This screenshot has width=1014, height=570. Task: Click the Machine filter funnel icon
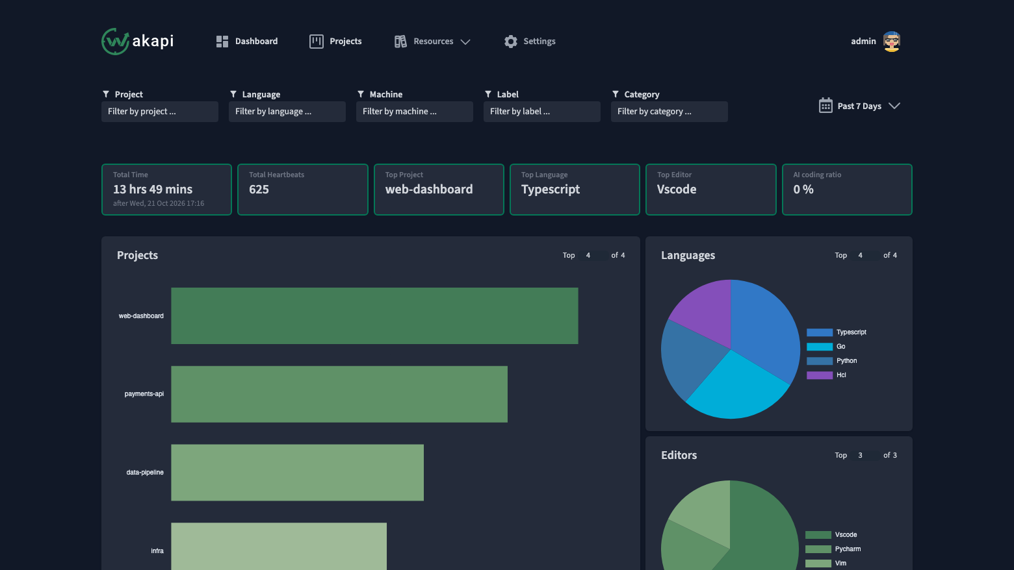point(361,95)
